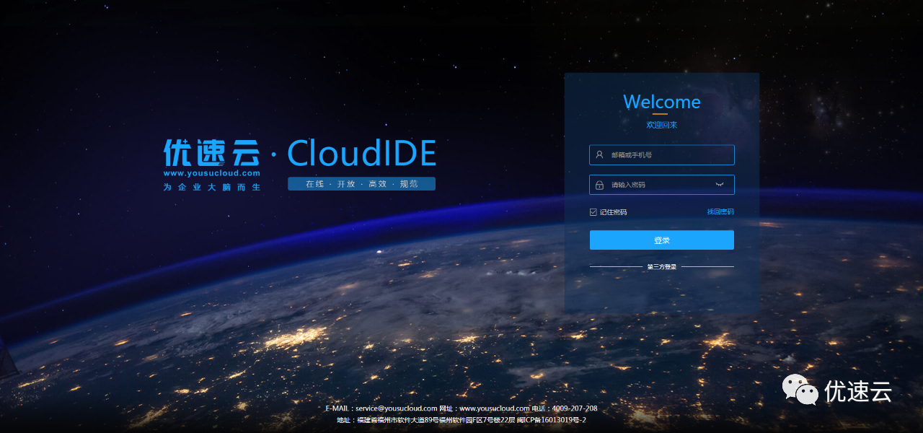Click the 欢迎回来 subtitle text
This screenshot has height=433, width=923.
click(662, 125)
